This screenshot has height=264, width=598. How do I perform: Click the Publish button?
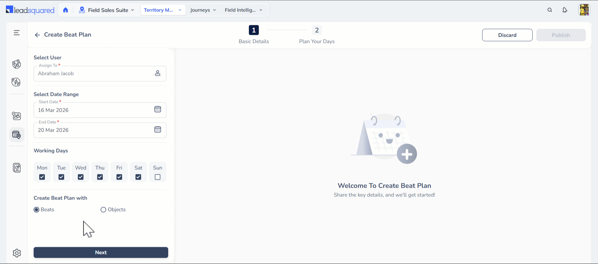[x=561, y=35]
